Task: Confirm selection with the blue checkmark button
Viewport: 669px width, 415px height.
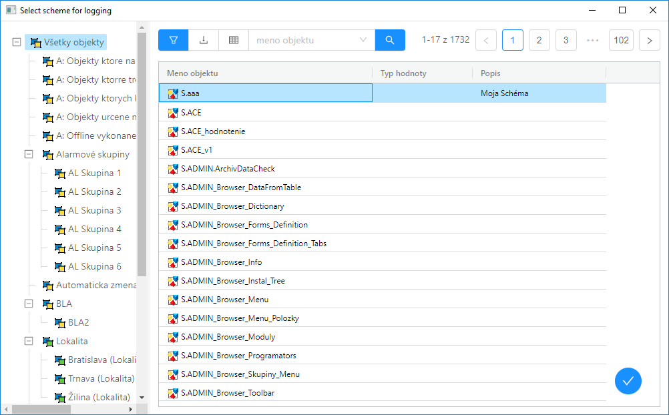Action: coord(628,381)
